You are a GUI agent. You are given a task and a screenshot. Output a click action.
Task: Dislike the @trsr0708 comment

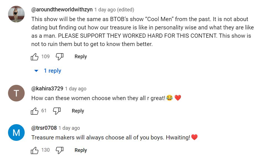click(60, 151)
